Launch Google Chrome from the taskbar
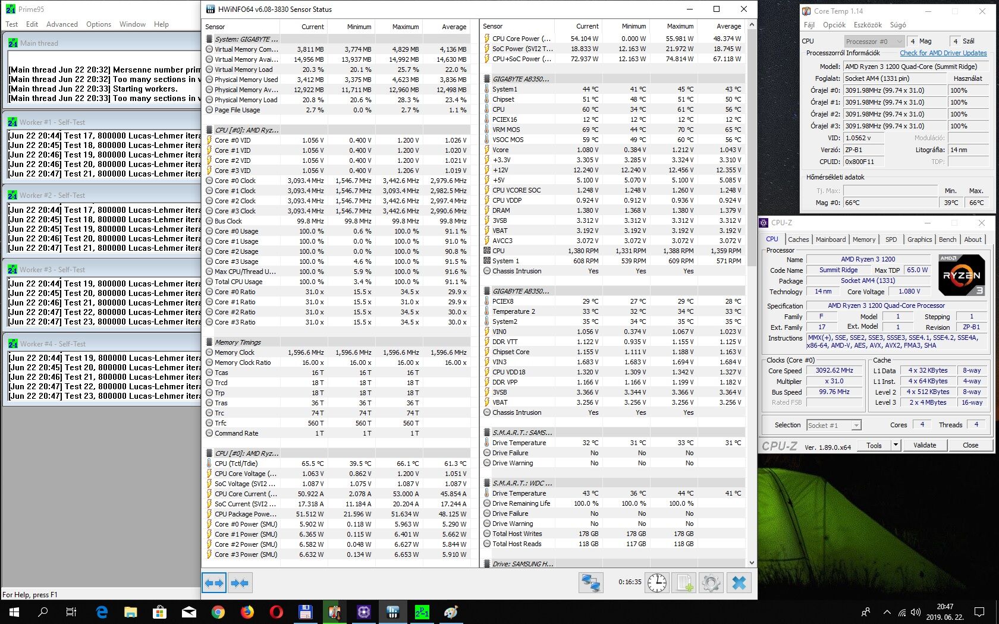This screenshot has height=624, width=999. click(x=218, y=612)
